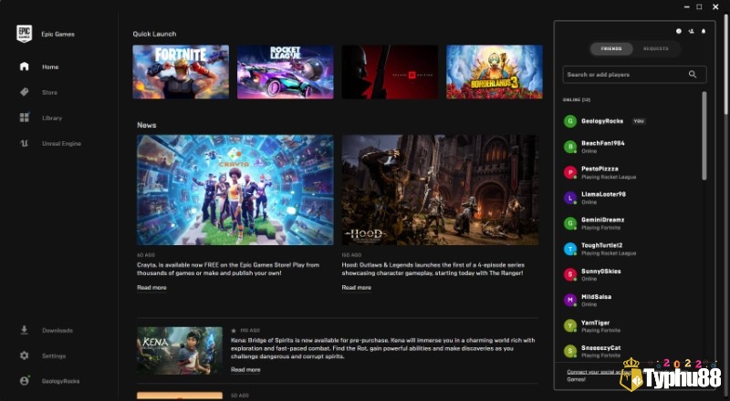
Task: Click the Epic Games shield logo
Action: tap(25, 34)
